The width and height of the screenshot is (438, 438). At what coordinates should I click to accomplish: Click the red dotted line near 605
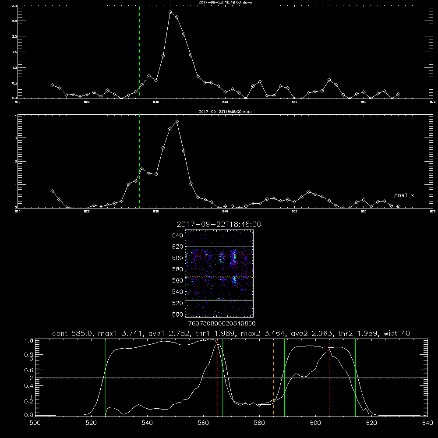click(x=330, y=378)
